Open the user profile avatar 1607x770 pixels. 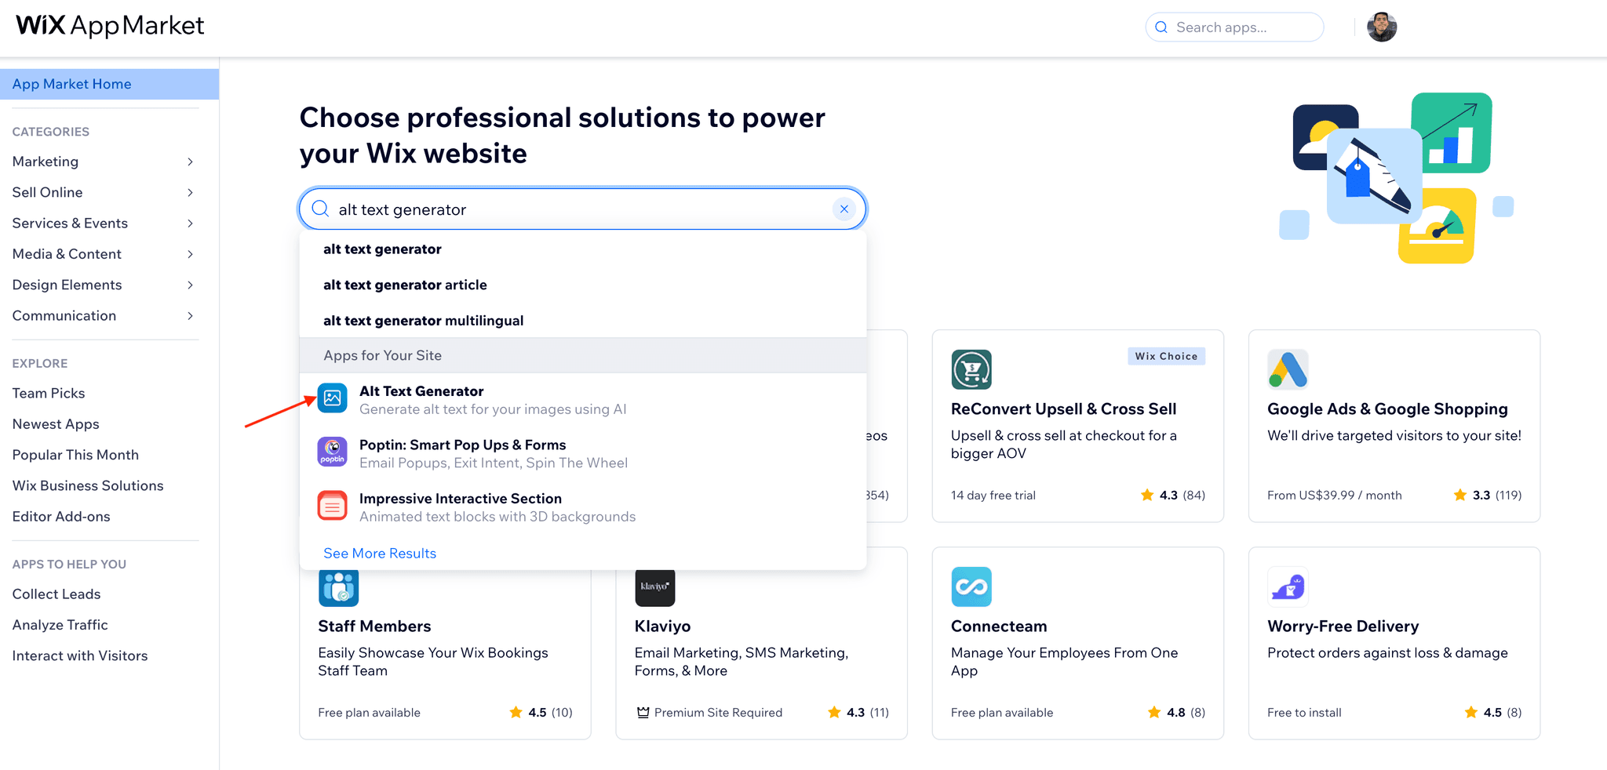(1381, 27)
